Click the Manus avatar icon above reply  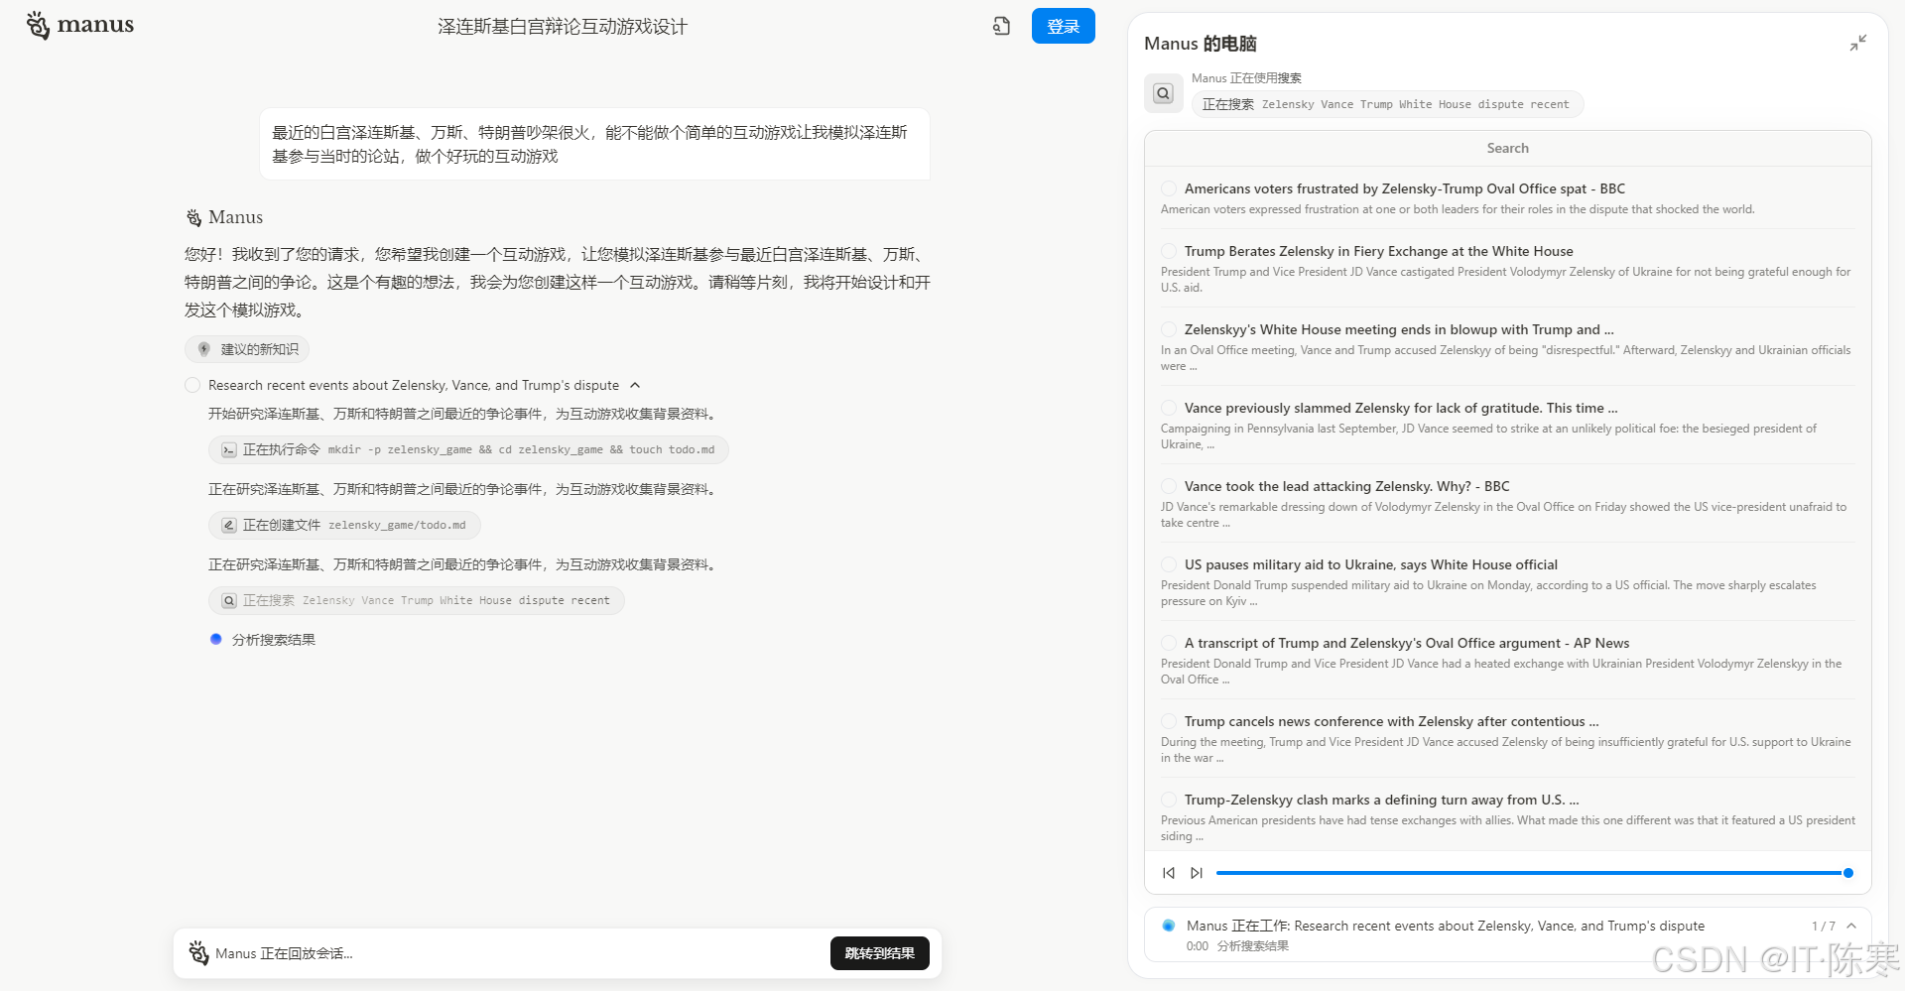pyautogui.click(x=193, y=217)
